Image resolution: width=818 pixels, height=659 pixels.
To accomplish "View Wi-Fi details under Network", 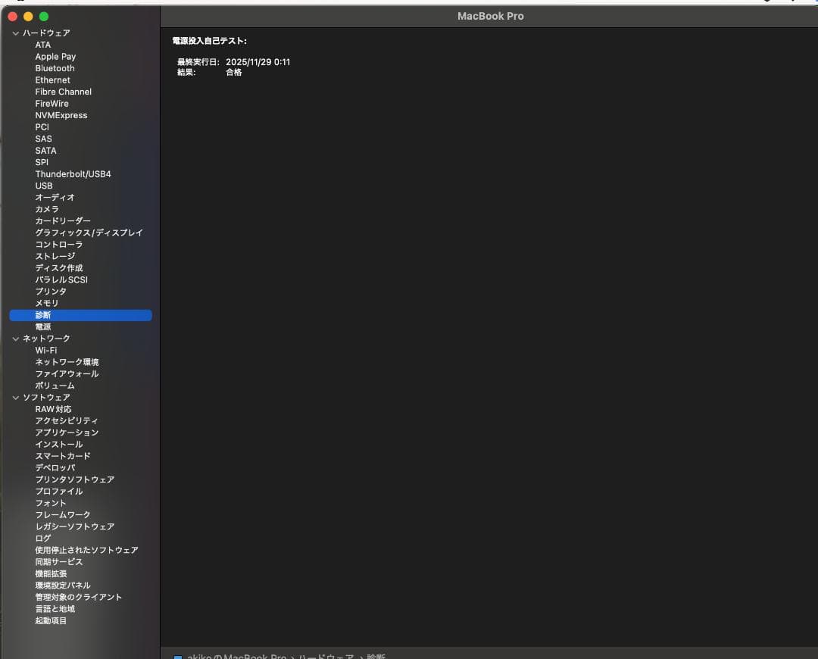I will [46, 350].
